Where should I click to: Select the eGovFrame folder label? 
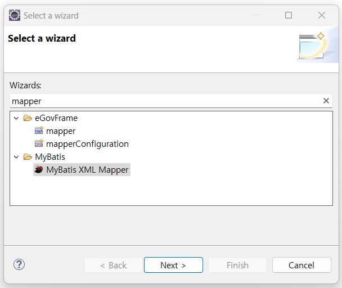point(56,118)
